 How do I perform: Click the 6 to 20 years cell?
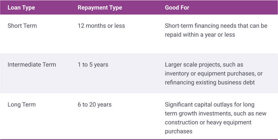point(94,105)
